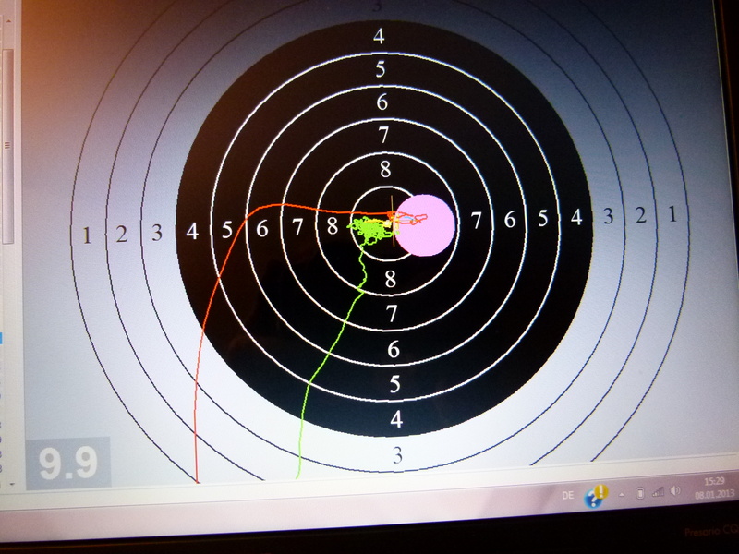The width and height of the screenshot is (739, 554).
Task: Click ring label 2 on the right side
Action: click(x=640, y=216)
